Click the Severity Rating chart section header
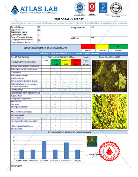Screen dimensions: 138x177 [x=69, y=132]
